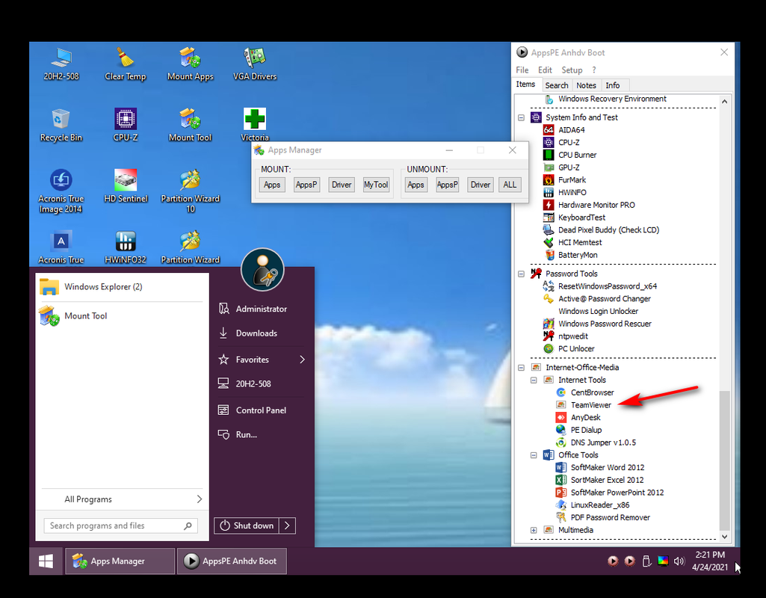
Task: Open the Edit menu in AppsPE
Action: pyautogui.click(x=545, y=70)
